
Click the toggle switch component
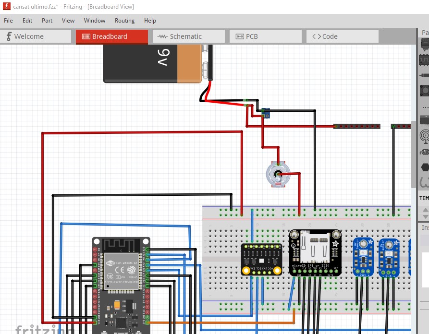278,174
